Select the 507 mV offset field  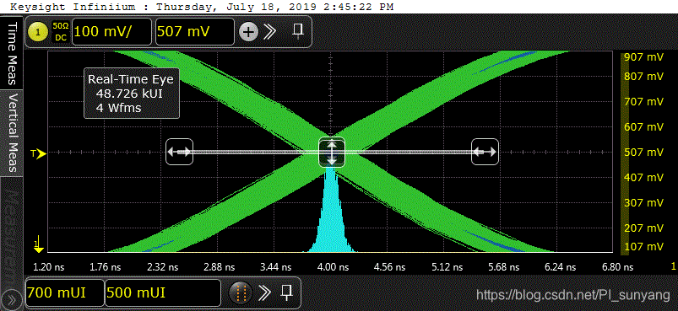(194, 31)
